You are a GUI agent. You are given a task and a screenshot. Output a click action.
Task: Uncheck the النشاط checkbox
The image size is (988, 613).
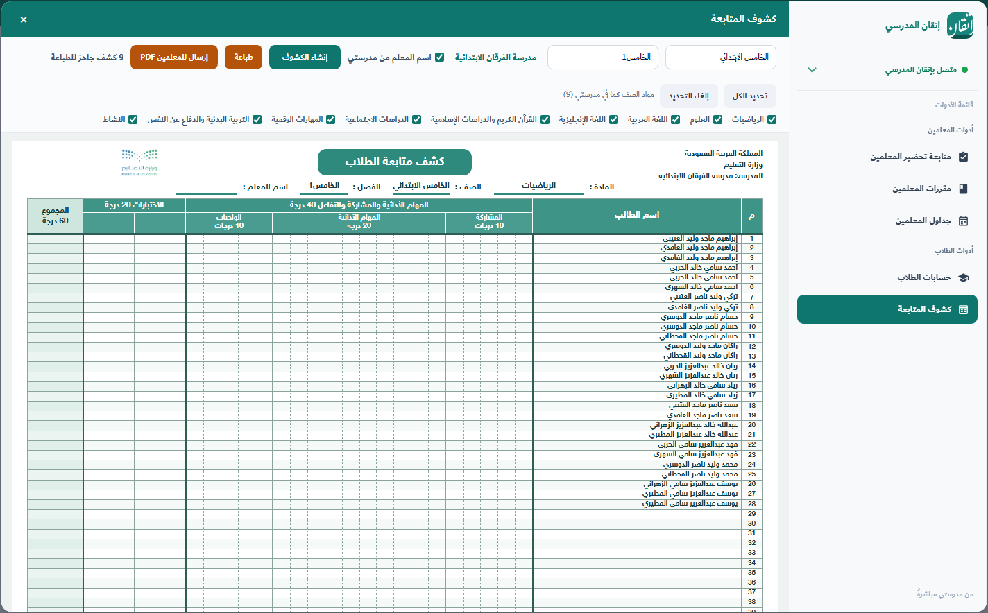133,120
